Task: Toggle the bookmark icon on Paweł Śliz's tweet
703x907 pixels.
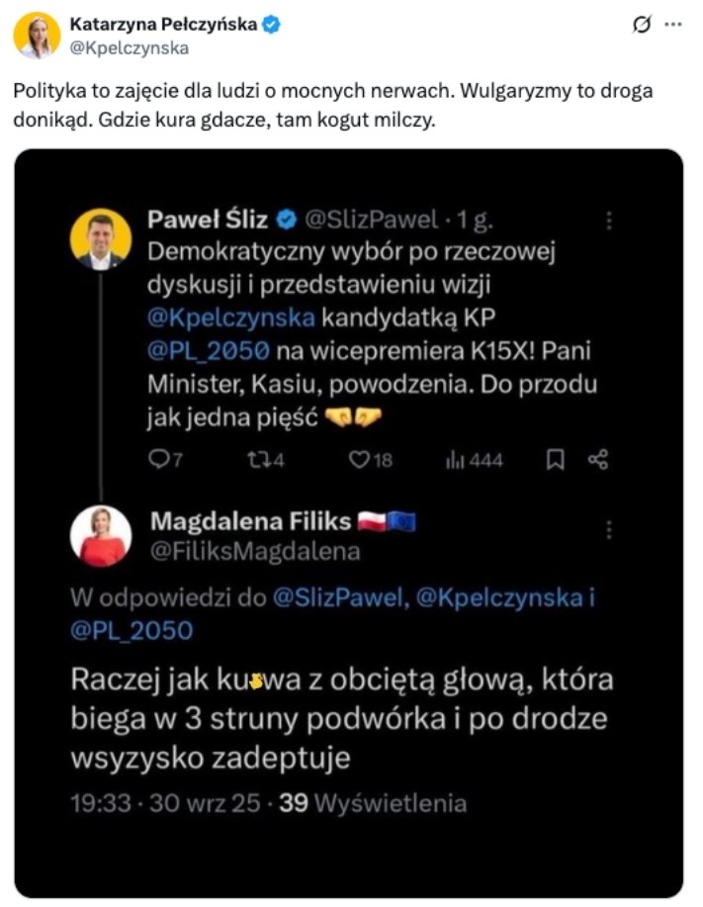Action: pyautogui.click(x=557, y=460)
